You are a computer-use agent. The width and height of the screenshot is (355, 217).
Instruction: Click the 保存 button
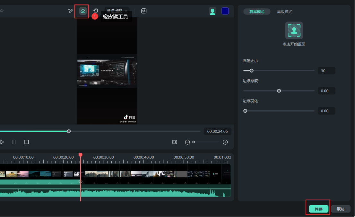[x=318, y=209]
